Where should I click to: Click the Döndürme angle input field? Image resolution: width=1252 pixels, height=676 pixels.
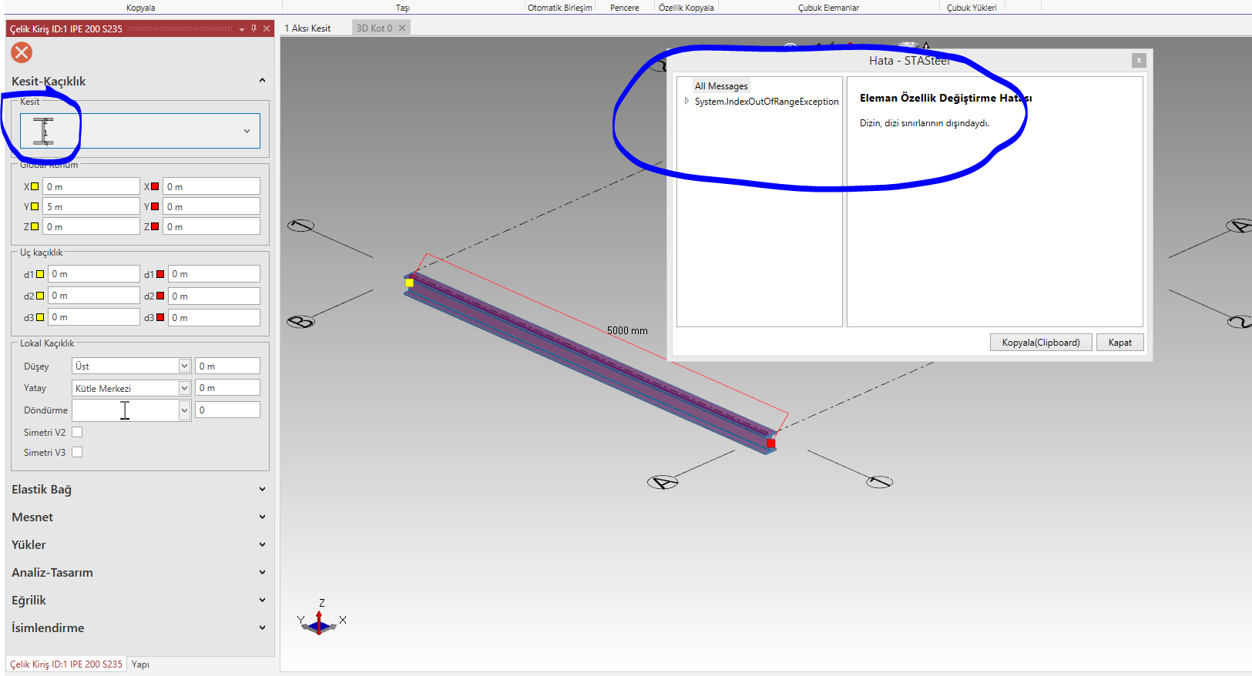pyautogui.click(x=227, y=410)
